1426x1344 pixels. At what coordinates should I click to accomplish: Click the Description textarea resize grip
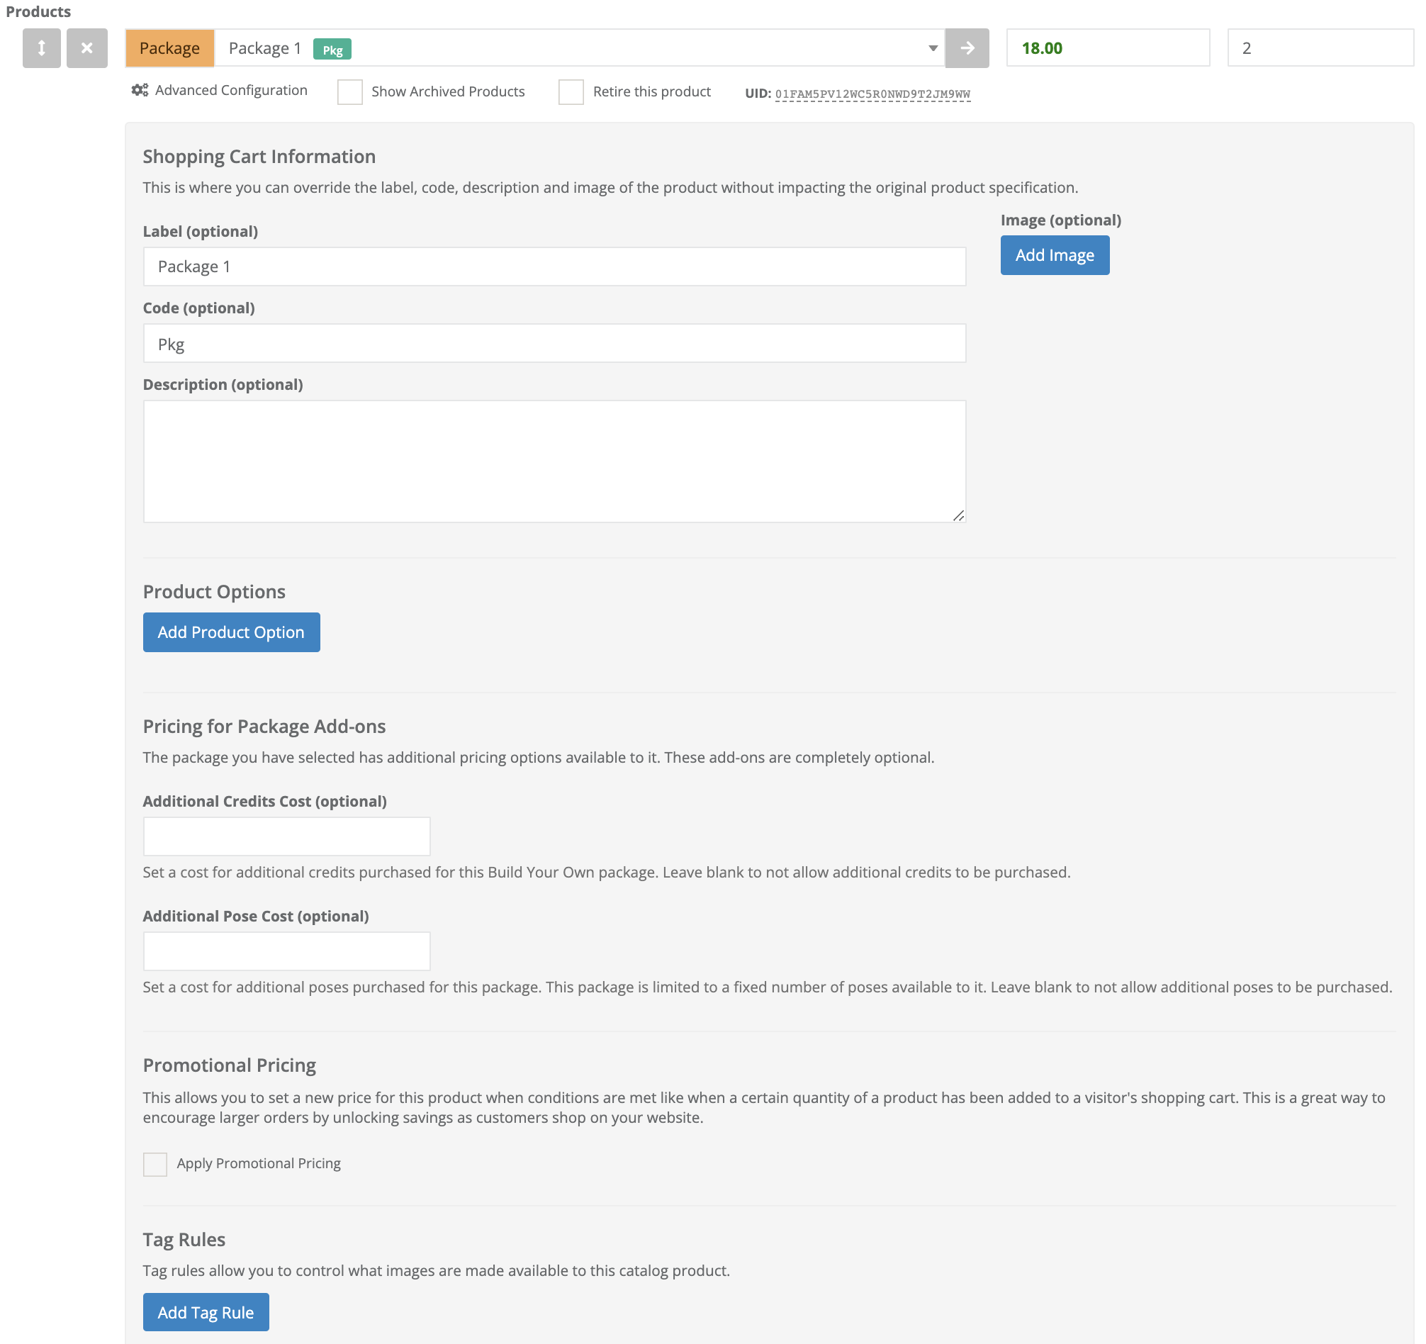click(958, 515)
